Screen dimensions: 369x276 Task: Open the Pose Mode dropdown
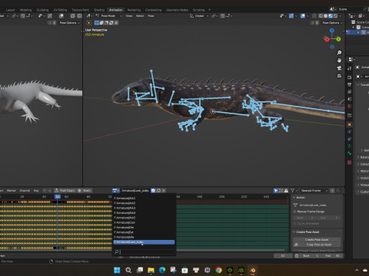tap(108, 16)
